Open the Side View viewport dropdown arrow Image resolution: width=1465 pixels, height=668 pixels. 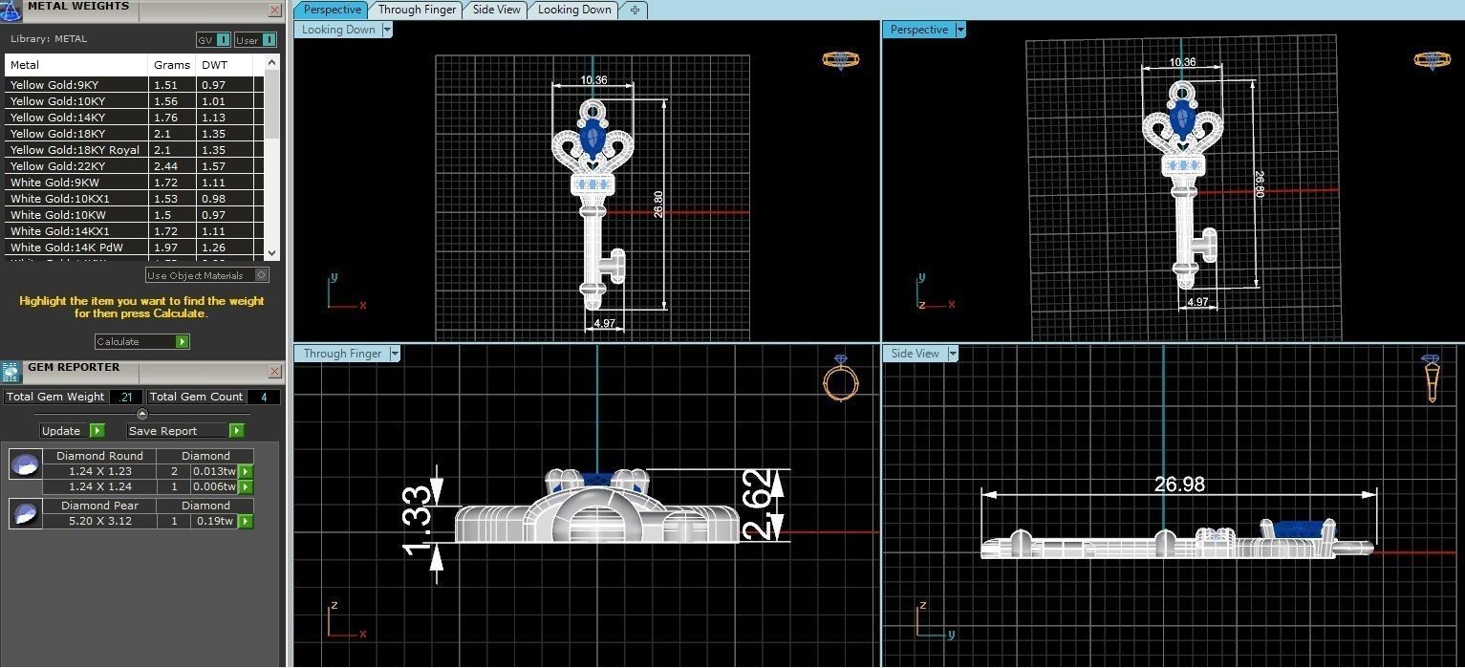(952, 354)
